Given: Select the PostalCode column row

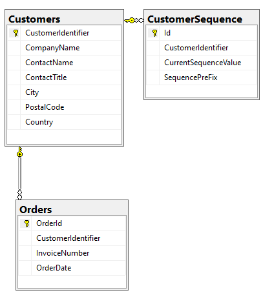Looking at the screenshot, I should 65,107.
